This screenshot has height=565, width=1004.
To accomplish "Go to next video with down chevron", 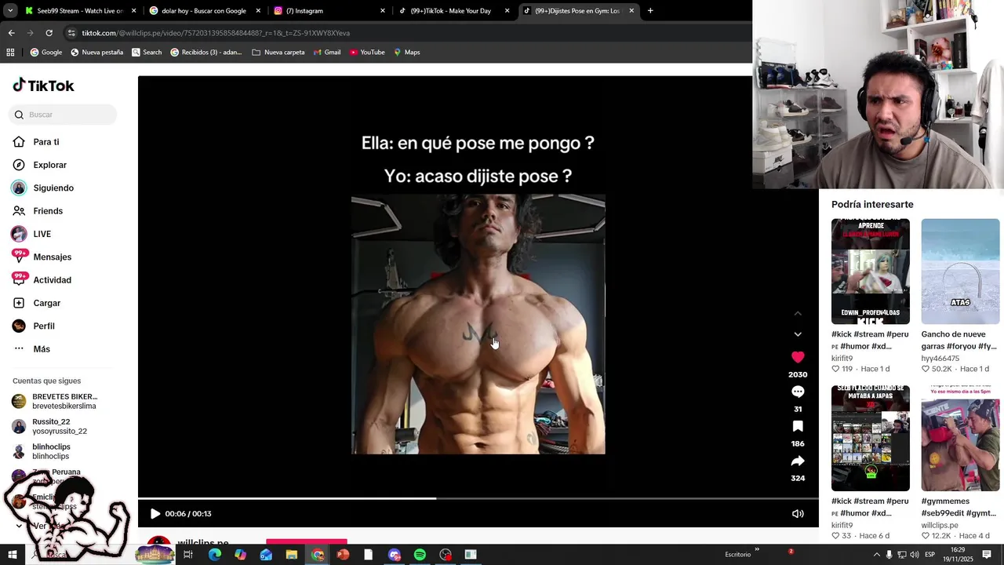I will (798, 334).
